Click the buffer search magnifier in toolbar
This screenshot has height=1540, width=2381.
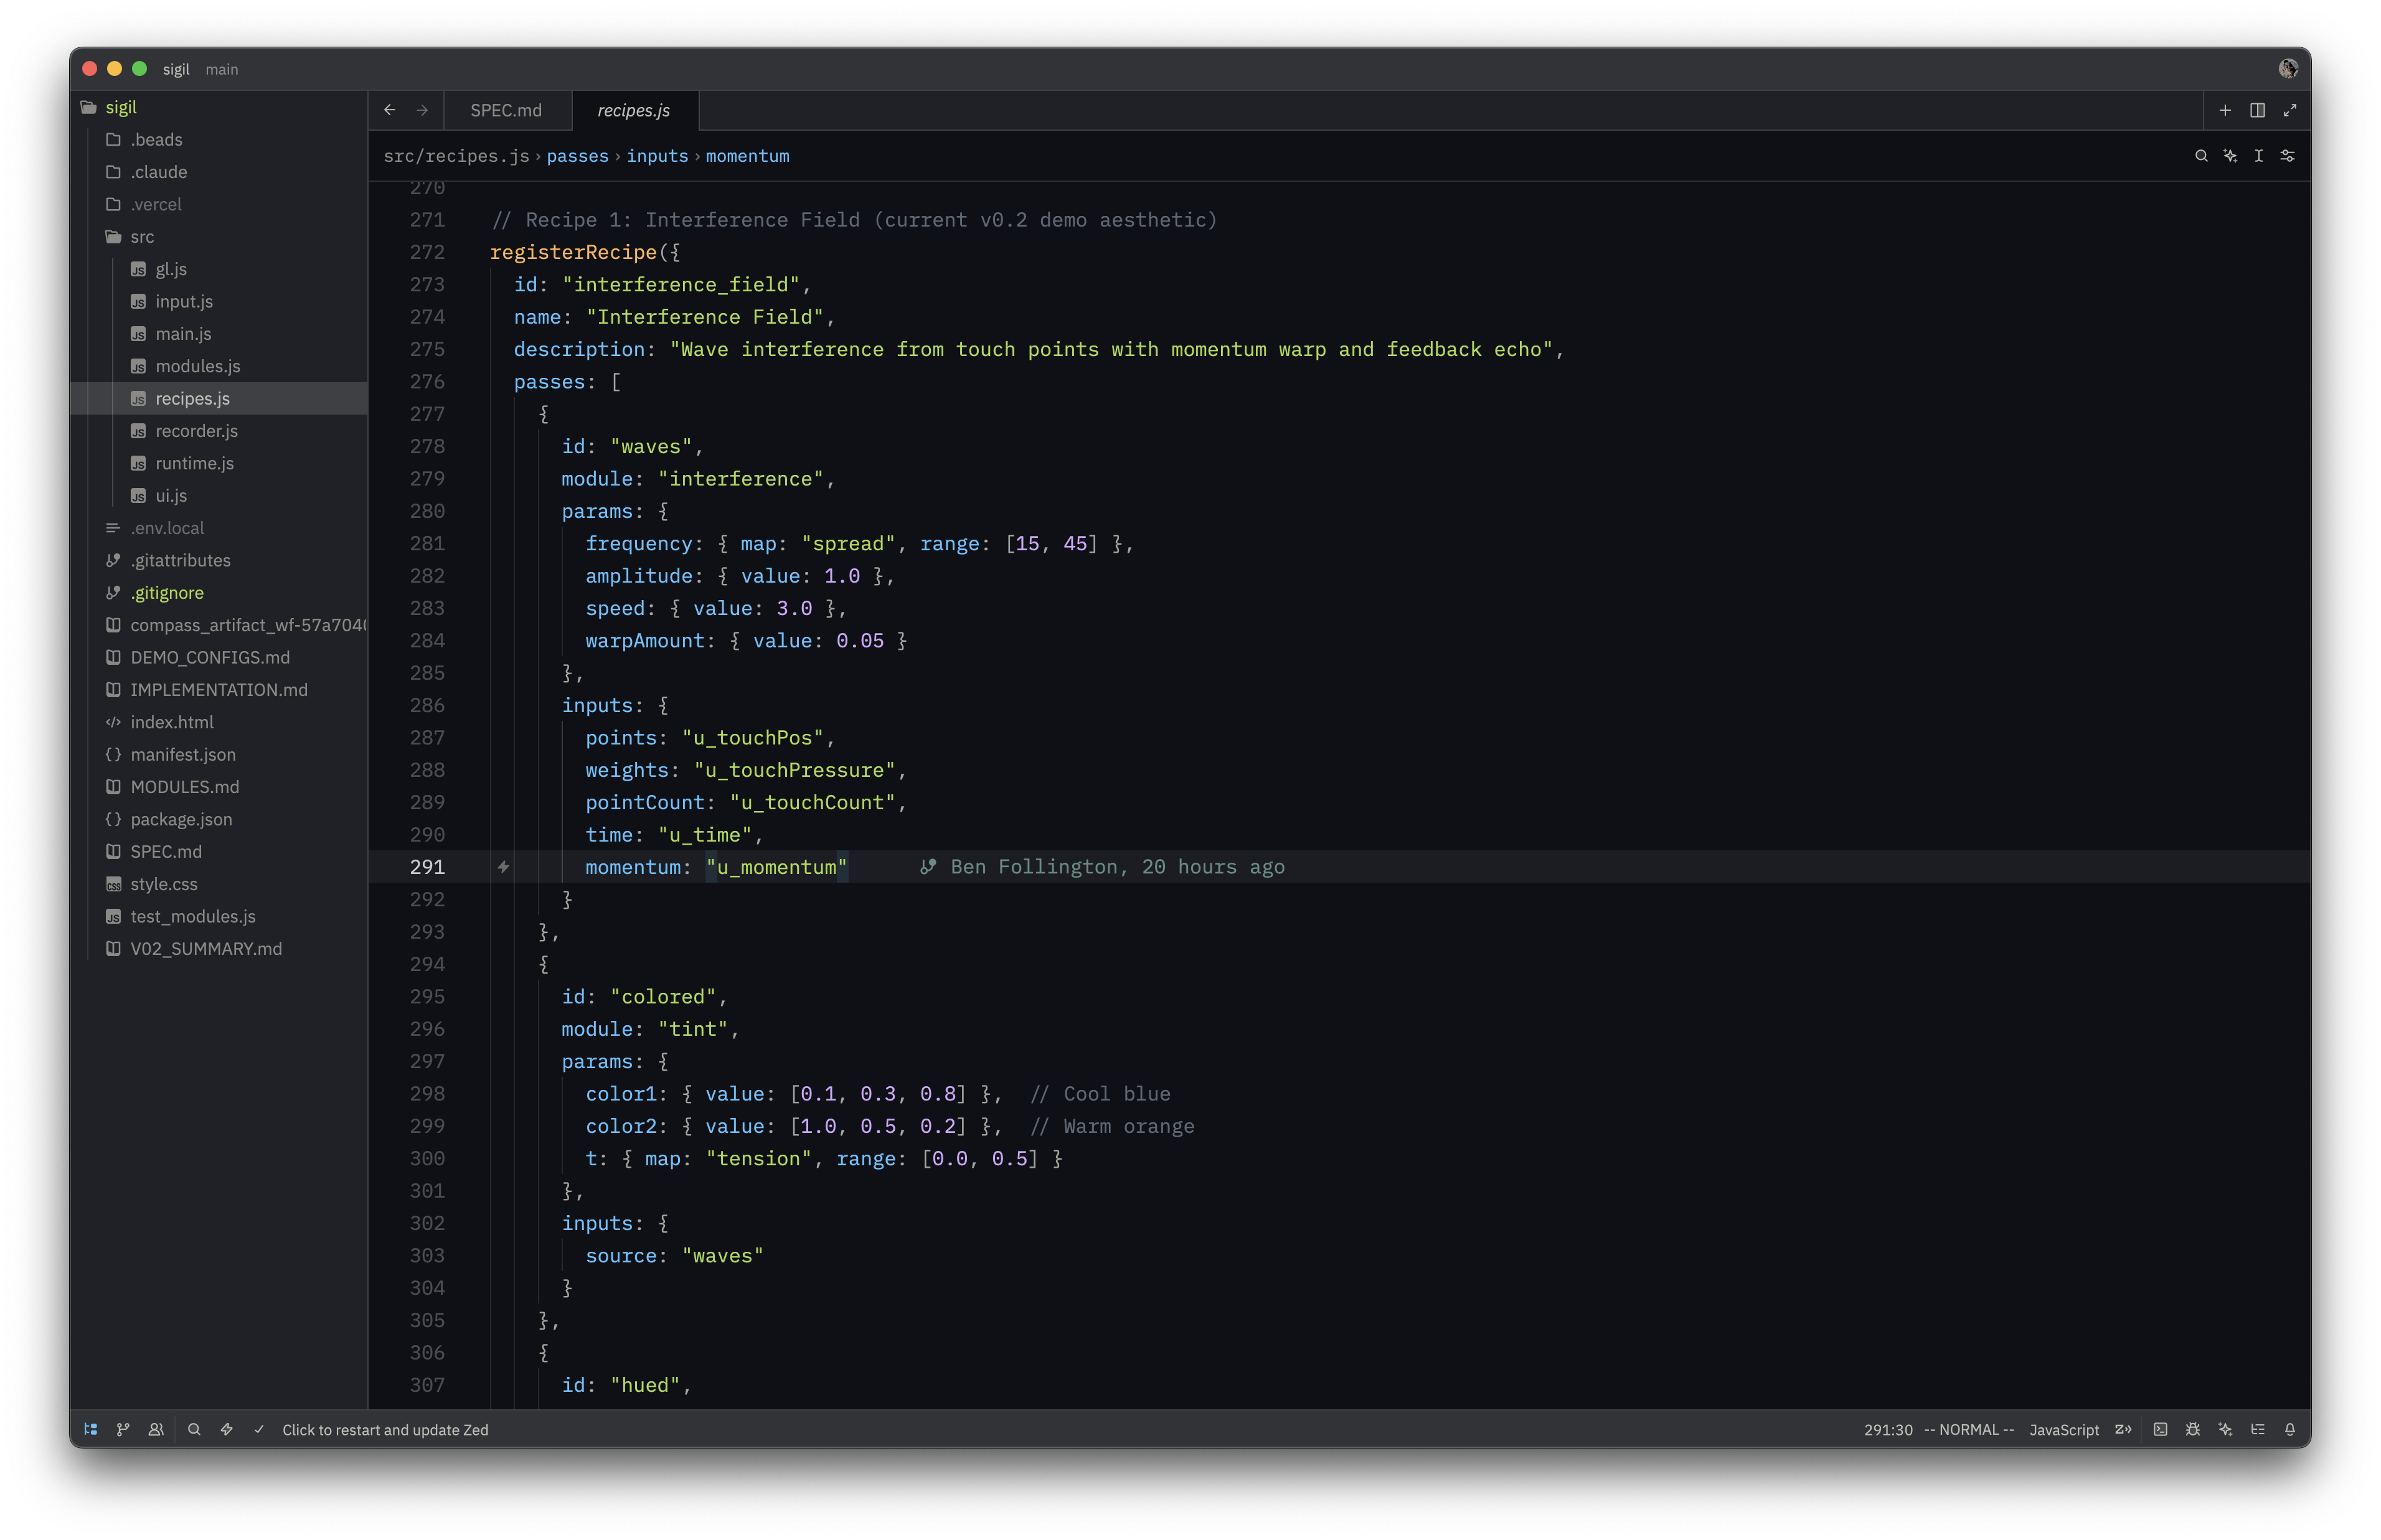coord(2201,156)
